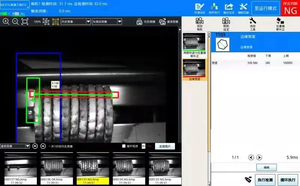The width and height of the screenshot is (300, 186).
Task: Click the 加载图片 load image button
Action: point(165,146)
